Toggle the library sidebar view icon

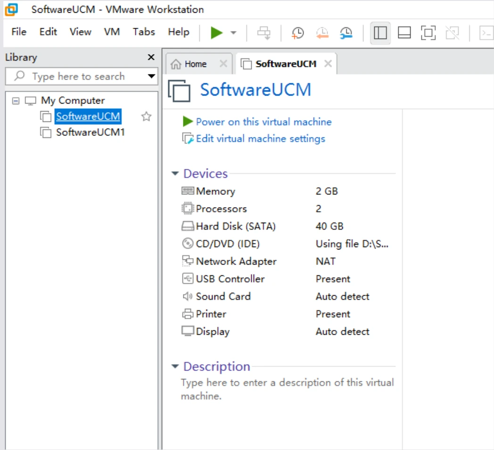click(380, 33)
